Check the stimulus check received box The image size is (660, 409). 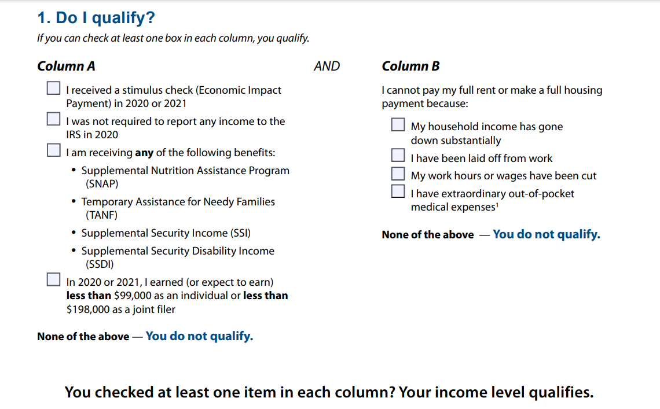pos(53,89)
